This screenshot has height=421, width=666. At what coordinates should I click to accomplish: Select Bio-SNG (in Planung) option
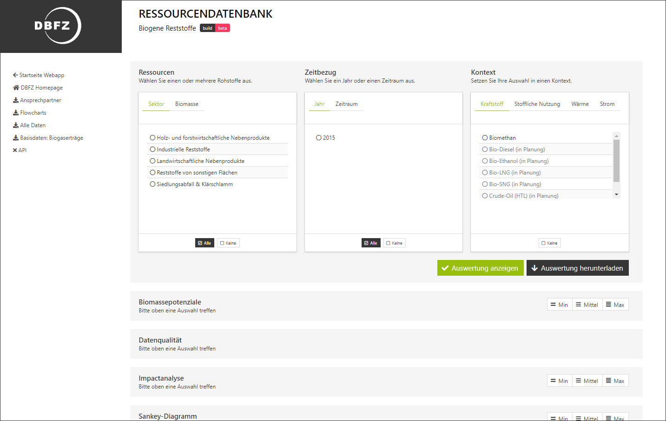[546, 184]
